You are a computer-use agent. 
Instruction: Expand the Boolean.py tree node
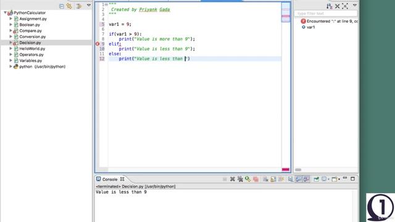pos(11,25)
